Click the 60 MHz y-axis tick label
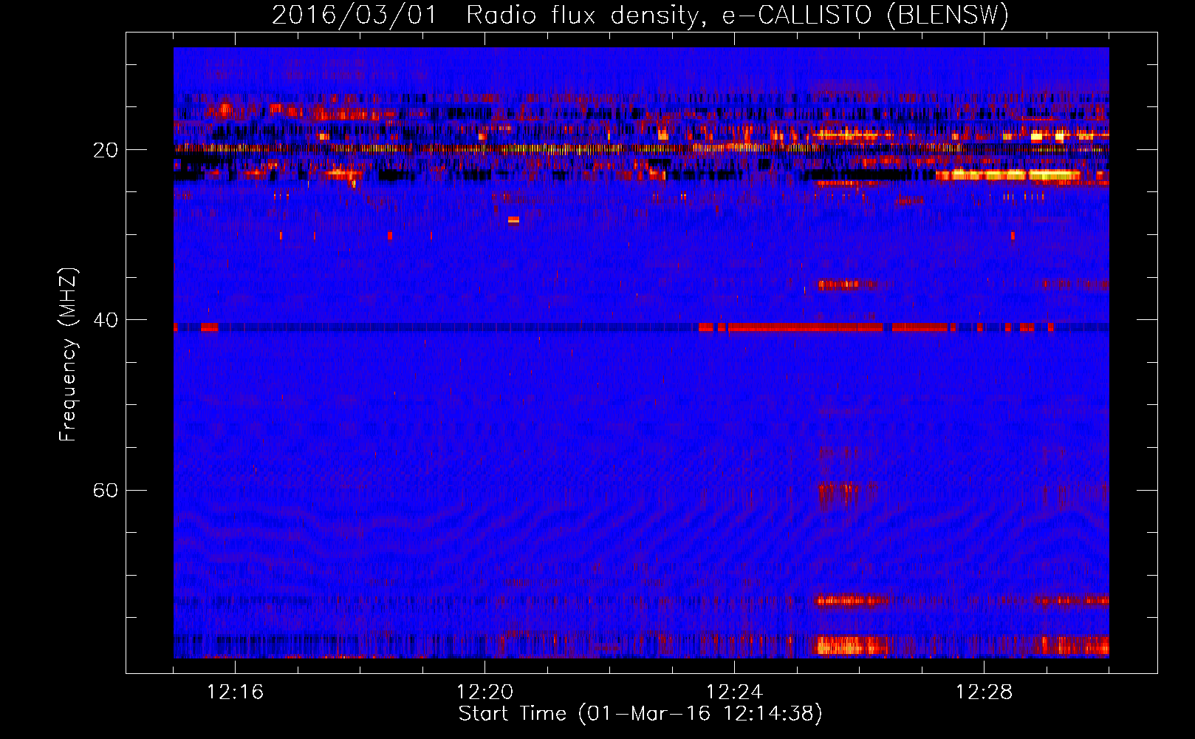The image size is (1195, 739). (x=106, y=490)
